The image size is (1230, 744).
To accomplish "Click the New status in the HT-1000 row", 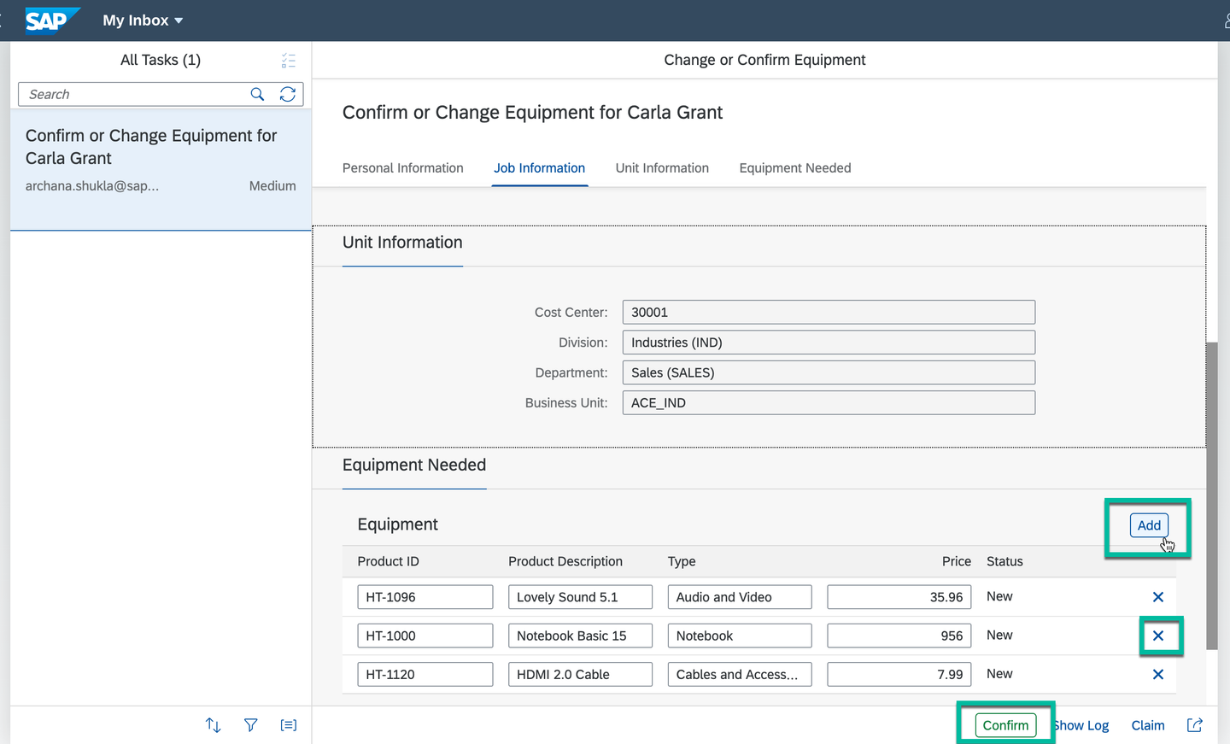I will 999,635.
